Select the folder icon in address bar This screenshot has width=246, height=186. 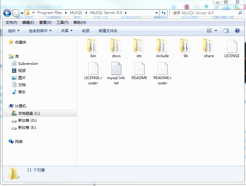click(27, 13)
